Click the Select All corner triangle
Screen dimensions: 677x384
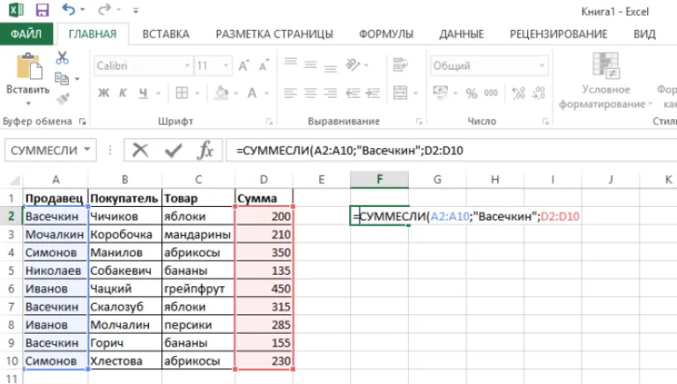tap(14, 180)
